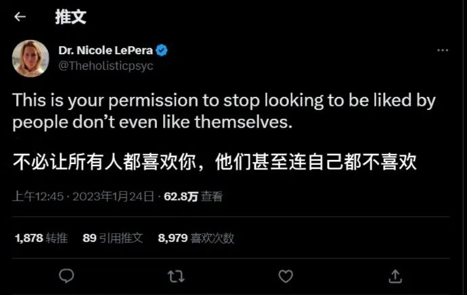Click the 2023年1月24日 date
This screenshot has width=467, height=295.
pyautogui.click(x=113, y=197)
